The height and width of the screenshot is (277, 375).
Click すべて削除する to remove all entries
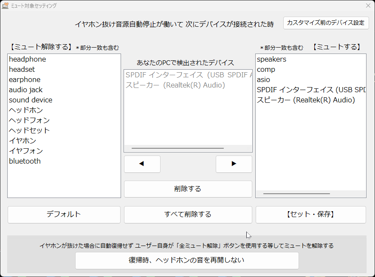tap(188, 215)
